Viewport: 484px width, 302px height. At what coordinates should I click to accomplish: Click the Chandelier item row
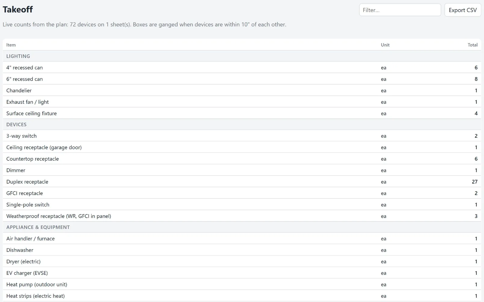coord(242,90)
